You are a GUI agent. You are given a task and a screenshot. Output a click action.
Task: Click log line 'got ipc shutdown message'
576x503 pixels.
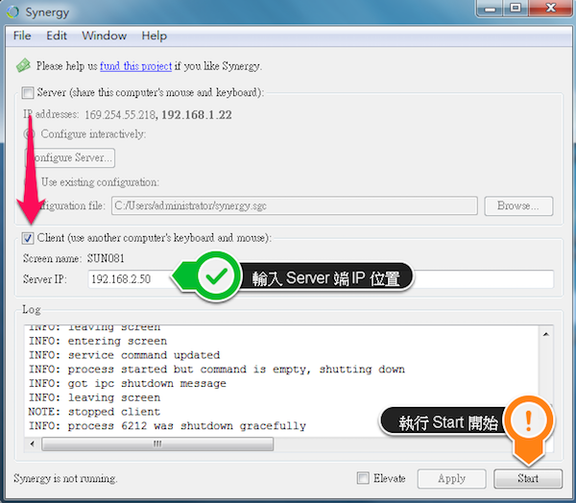(x=147, y=384)
